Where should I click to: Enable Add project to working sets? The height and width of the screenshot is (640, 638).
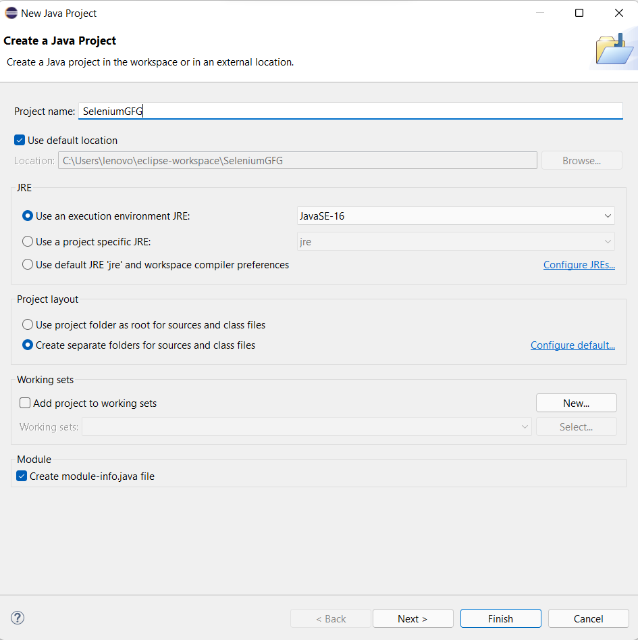click(x=25, y=403)
